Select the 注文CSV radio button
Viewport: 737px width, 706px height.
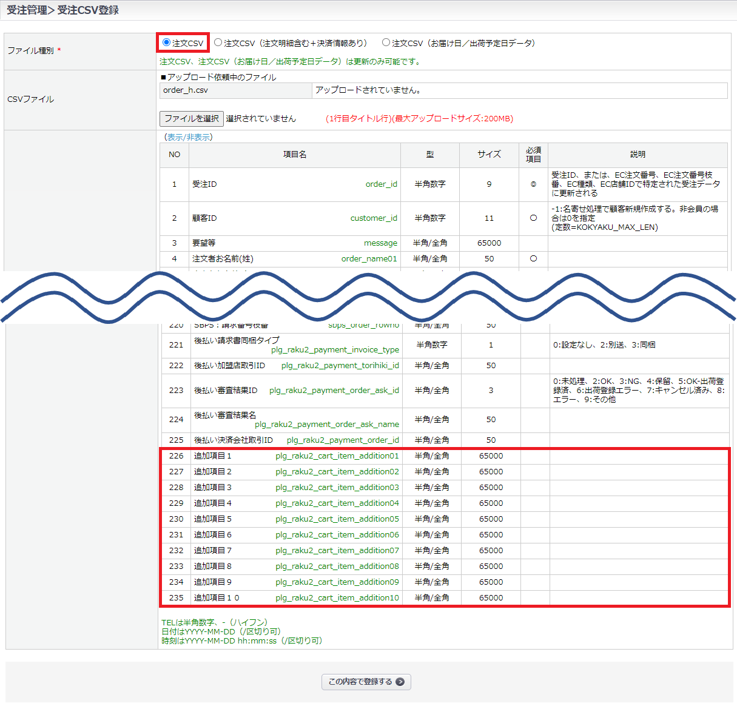click(x=166, y=42)
